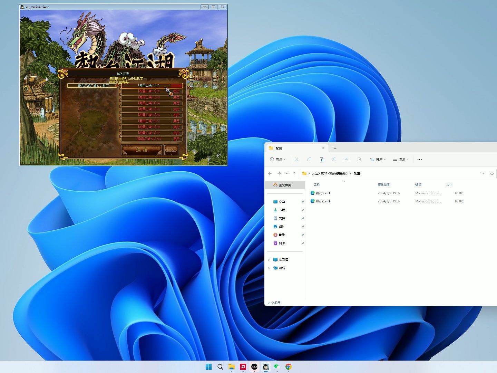
Task: Select game server line ending in -7
Action: (x=152, y=121)
